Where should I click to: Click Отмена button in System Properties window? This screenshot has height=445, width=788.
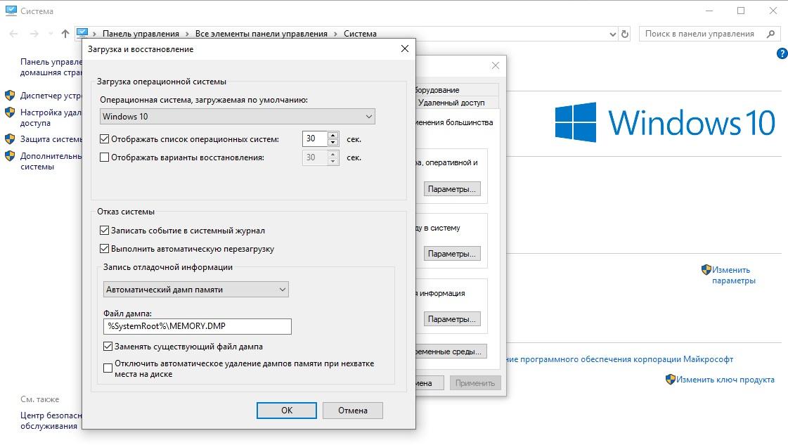(x=429, y=383)
